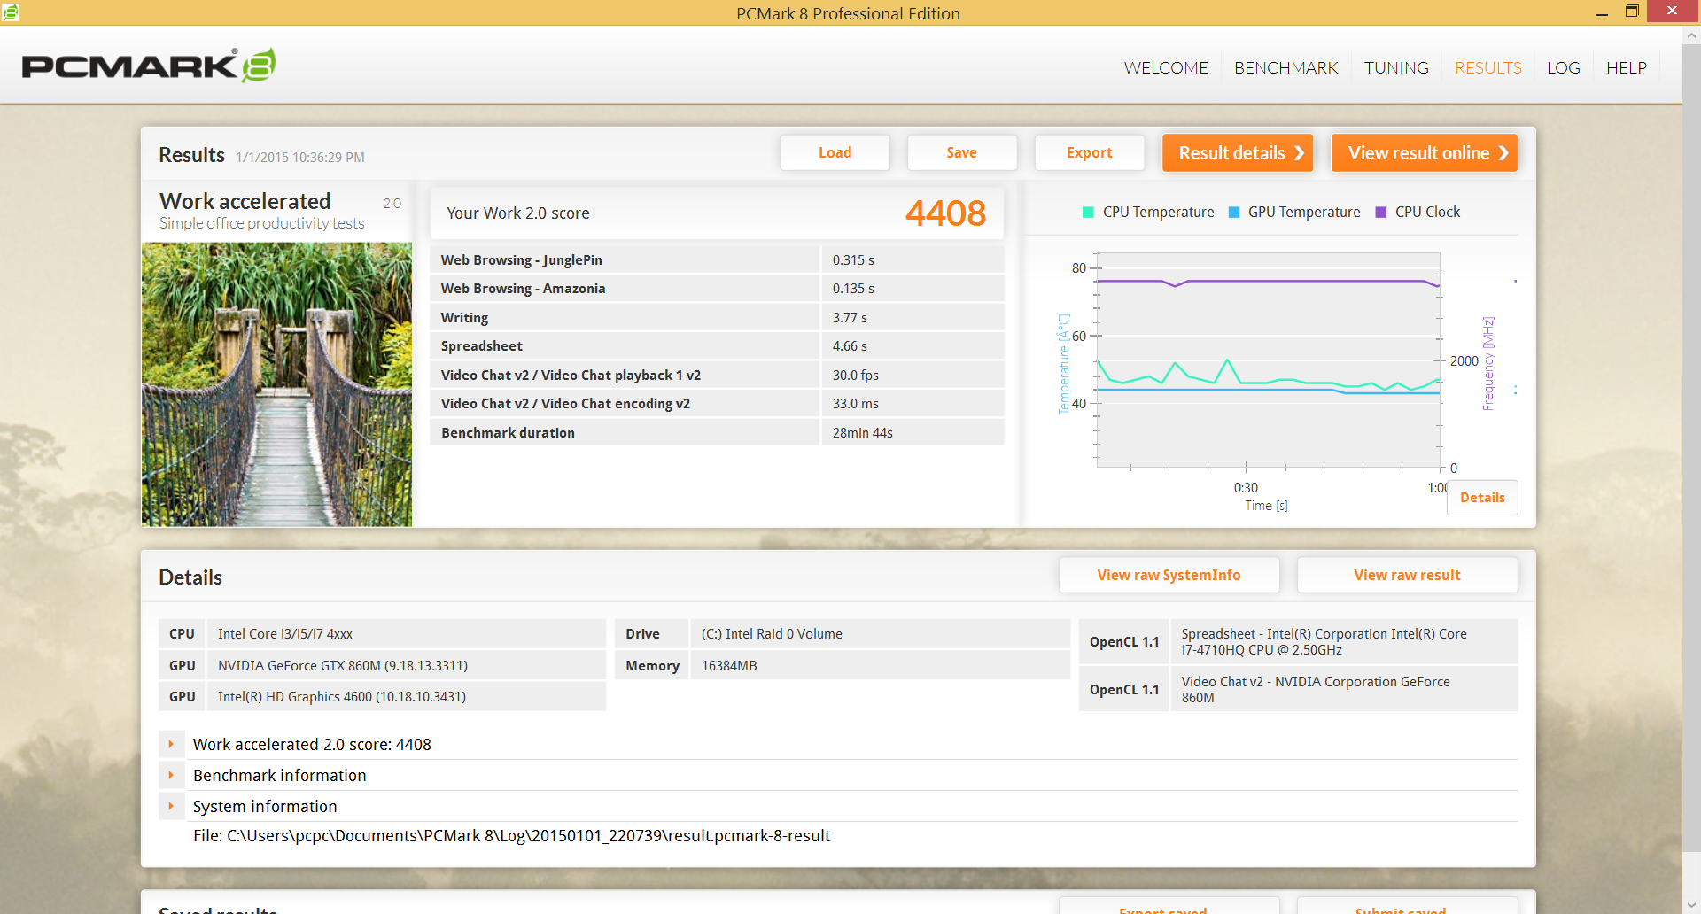Image resolution: width=1701 pixels, height=914 pixels.
Task: Click the scrollbar up arrow
Action: click(x=1691, y=36)
